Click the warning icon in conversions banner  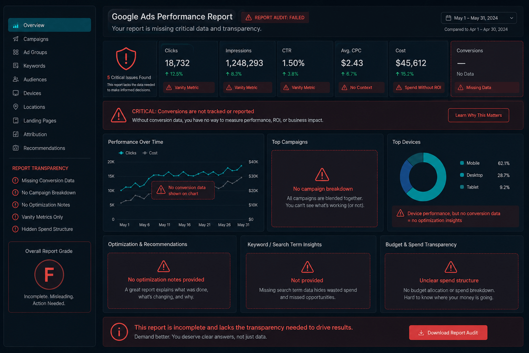(118, 115)
